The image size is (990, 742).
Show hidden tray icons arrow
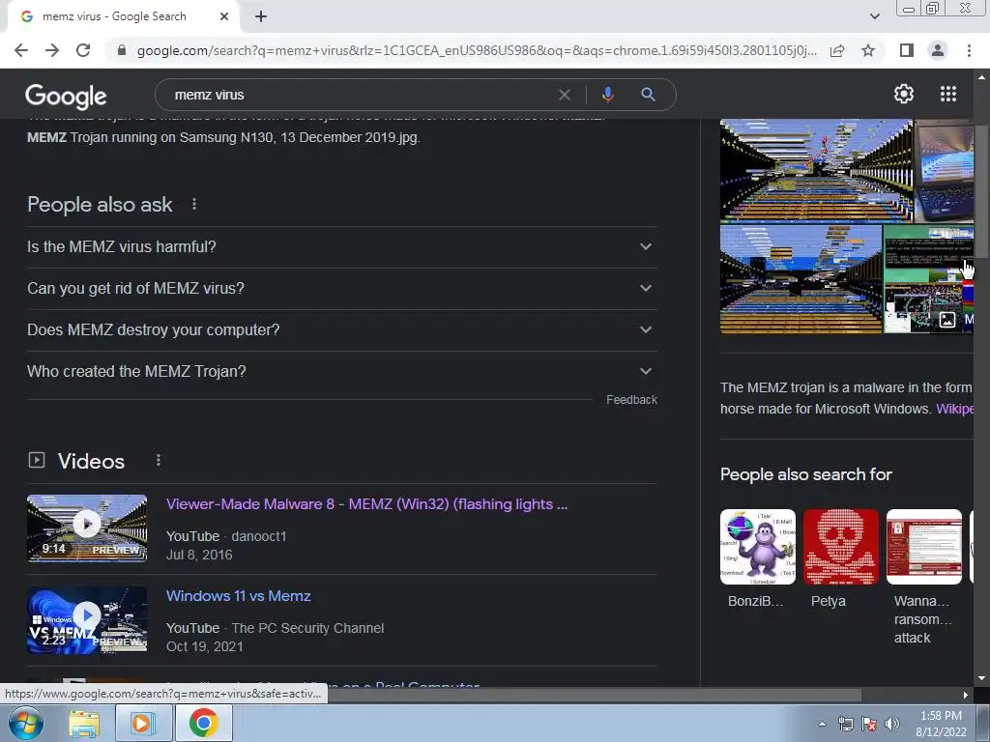[x=822, y=725]
